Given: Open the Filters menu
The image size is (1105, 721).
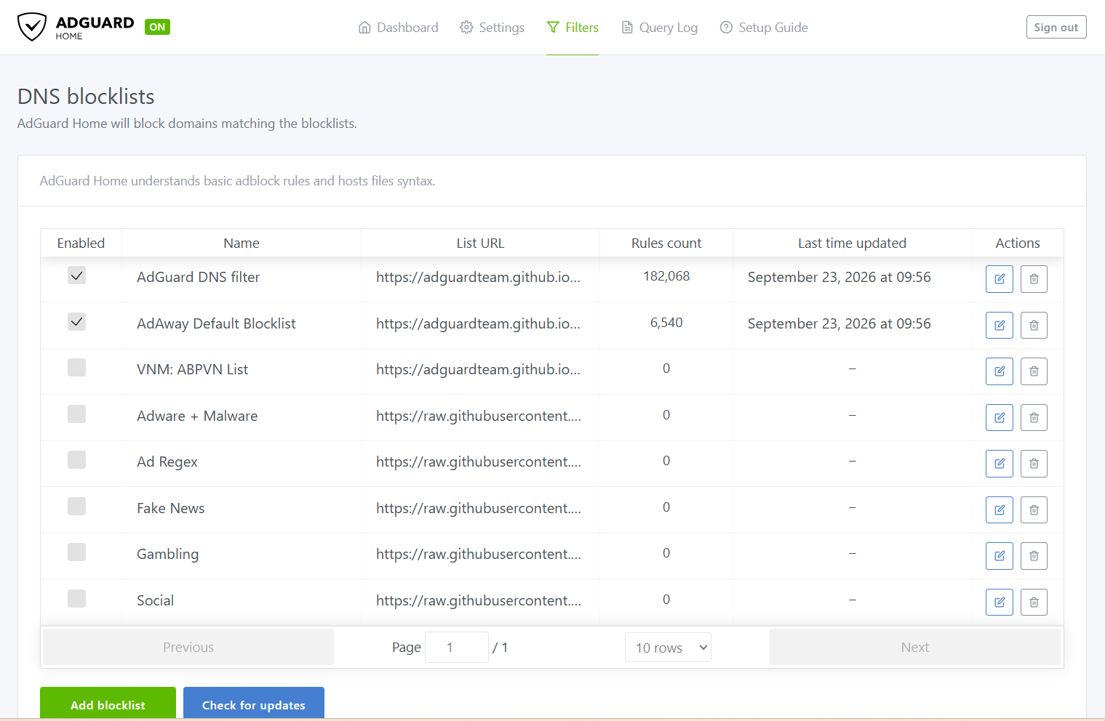Looking at the screenshot, I should click(x=573, y=28).
